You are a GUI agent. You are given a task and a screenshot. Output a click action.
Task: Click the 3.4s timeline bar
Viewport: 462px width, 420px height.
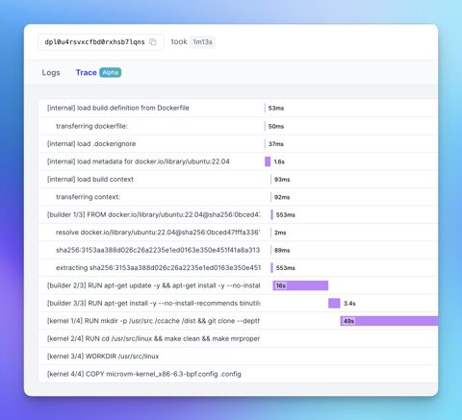[334, 303]
